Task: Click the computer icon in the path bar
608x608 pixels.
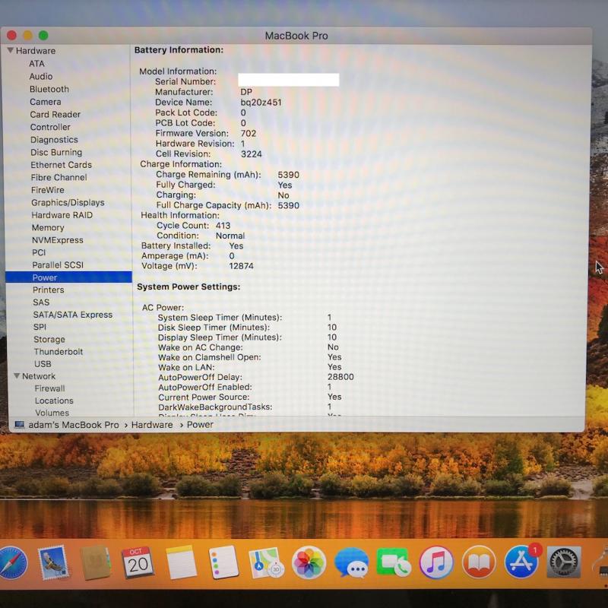Action: pos(20,425)
